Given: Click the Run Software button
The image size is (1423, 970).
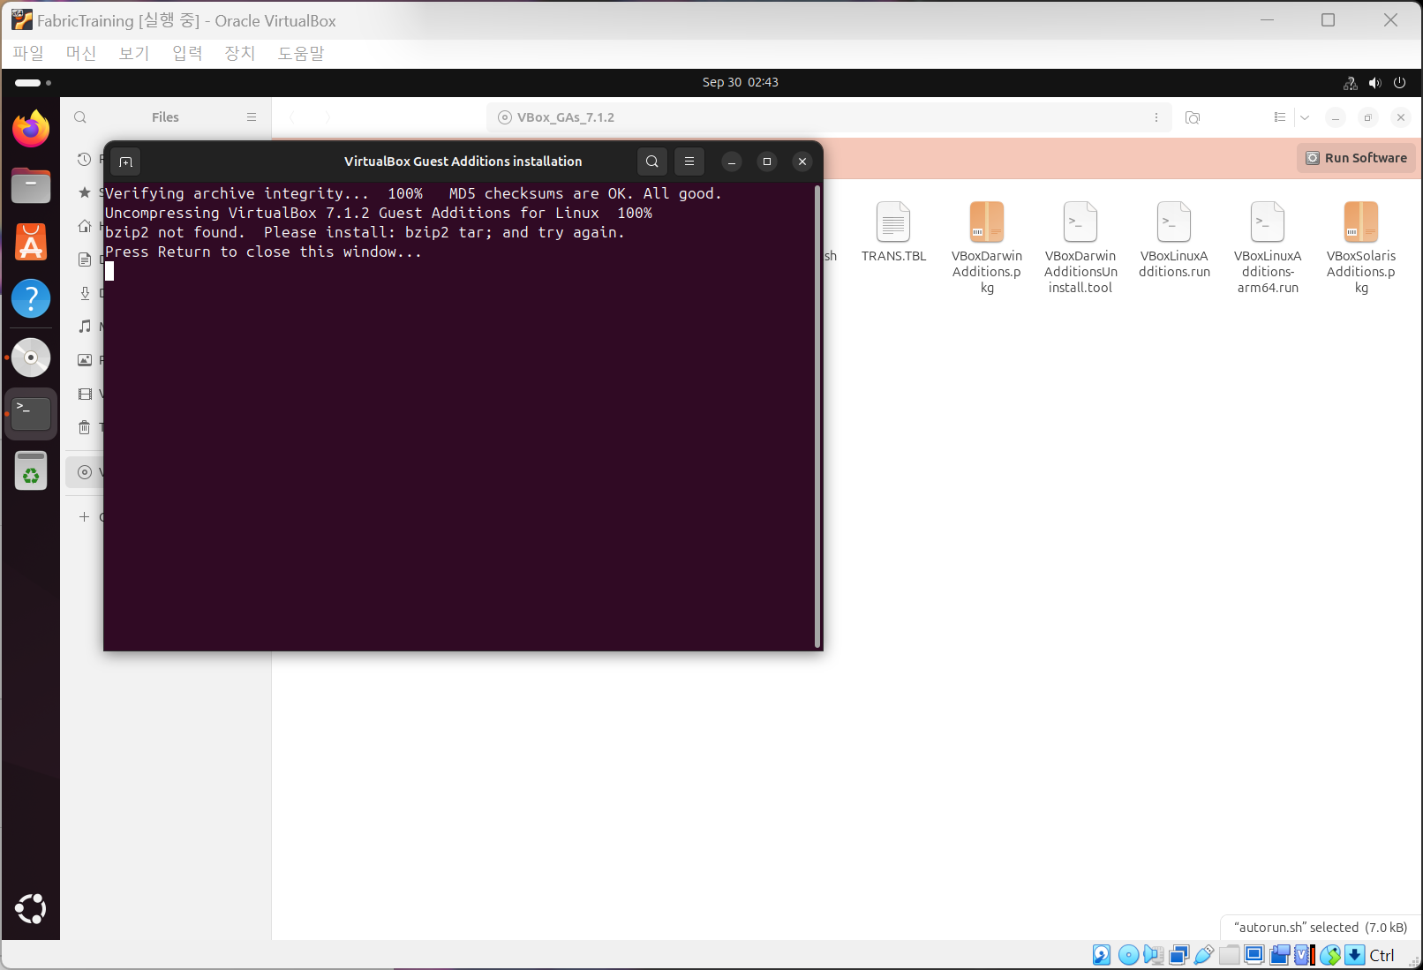Looking at the screenshot, I should 1357,158.
